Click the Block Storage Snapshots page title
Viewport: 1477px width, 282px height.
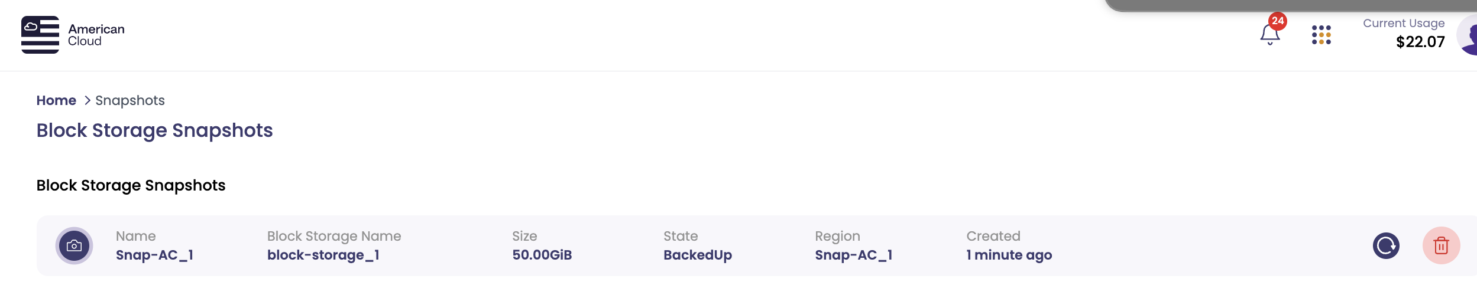tap(154, 130)
